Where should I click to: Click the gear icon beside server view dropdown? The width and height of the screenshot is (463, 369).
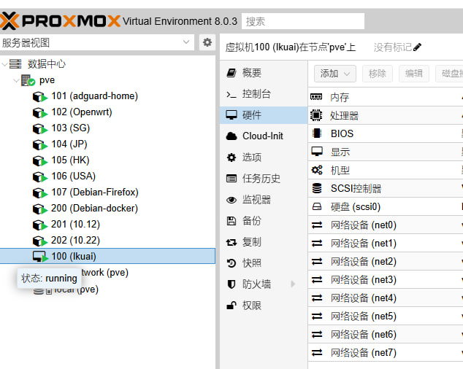click(207, 42)
